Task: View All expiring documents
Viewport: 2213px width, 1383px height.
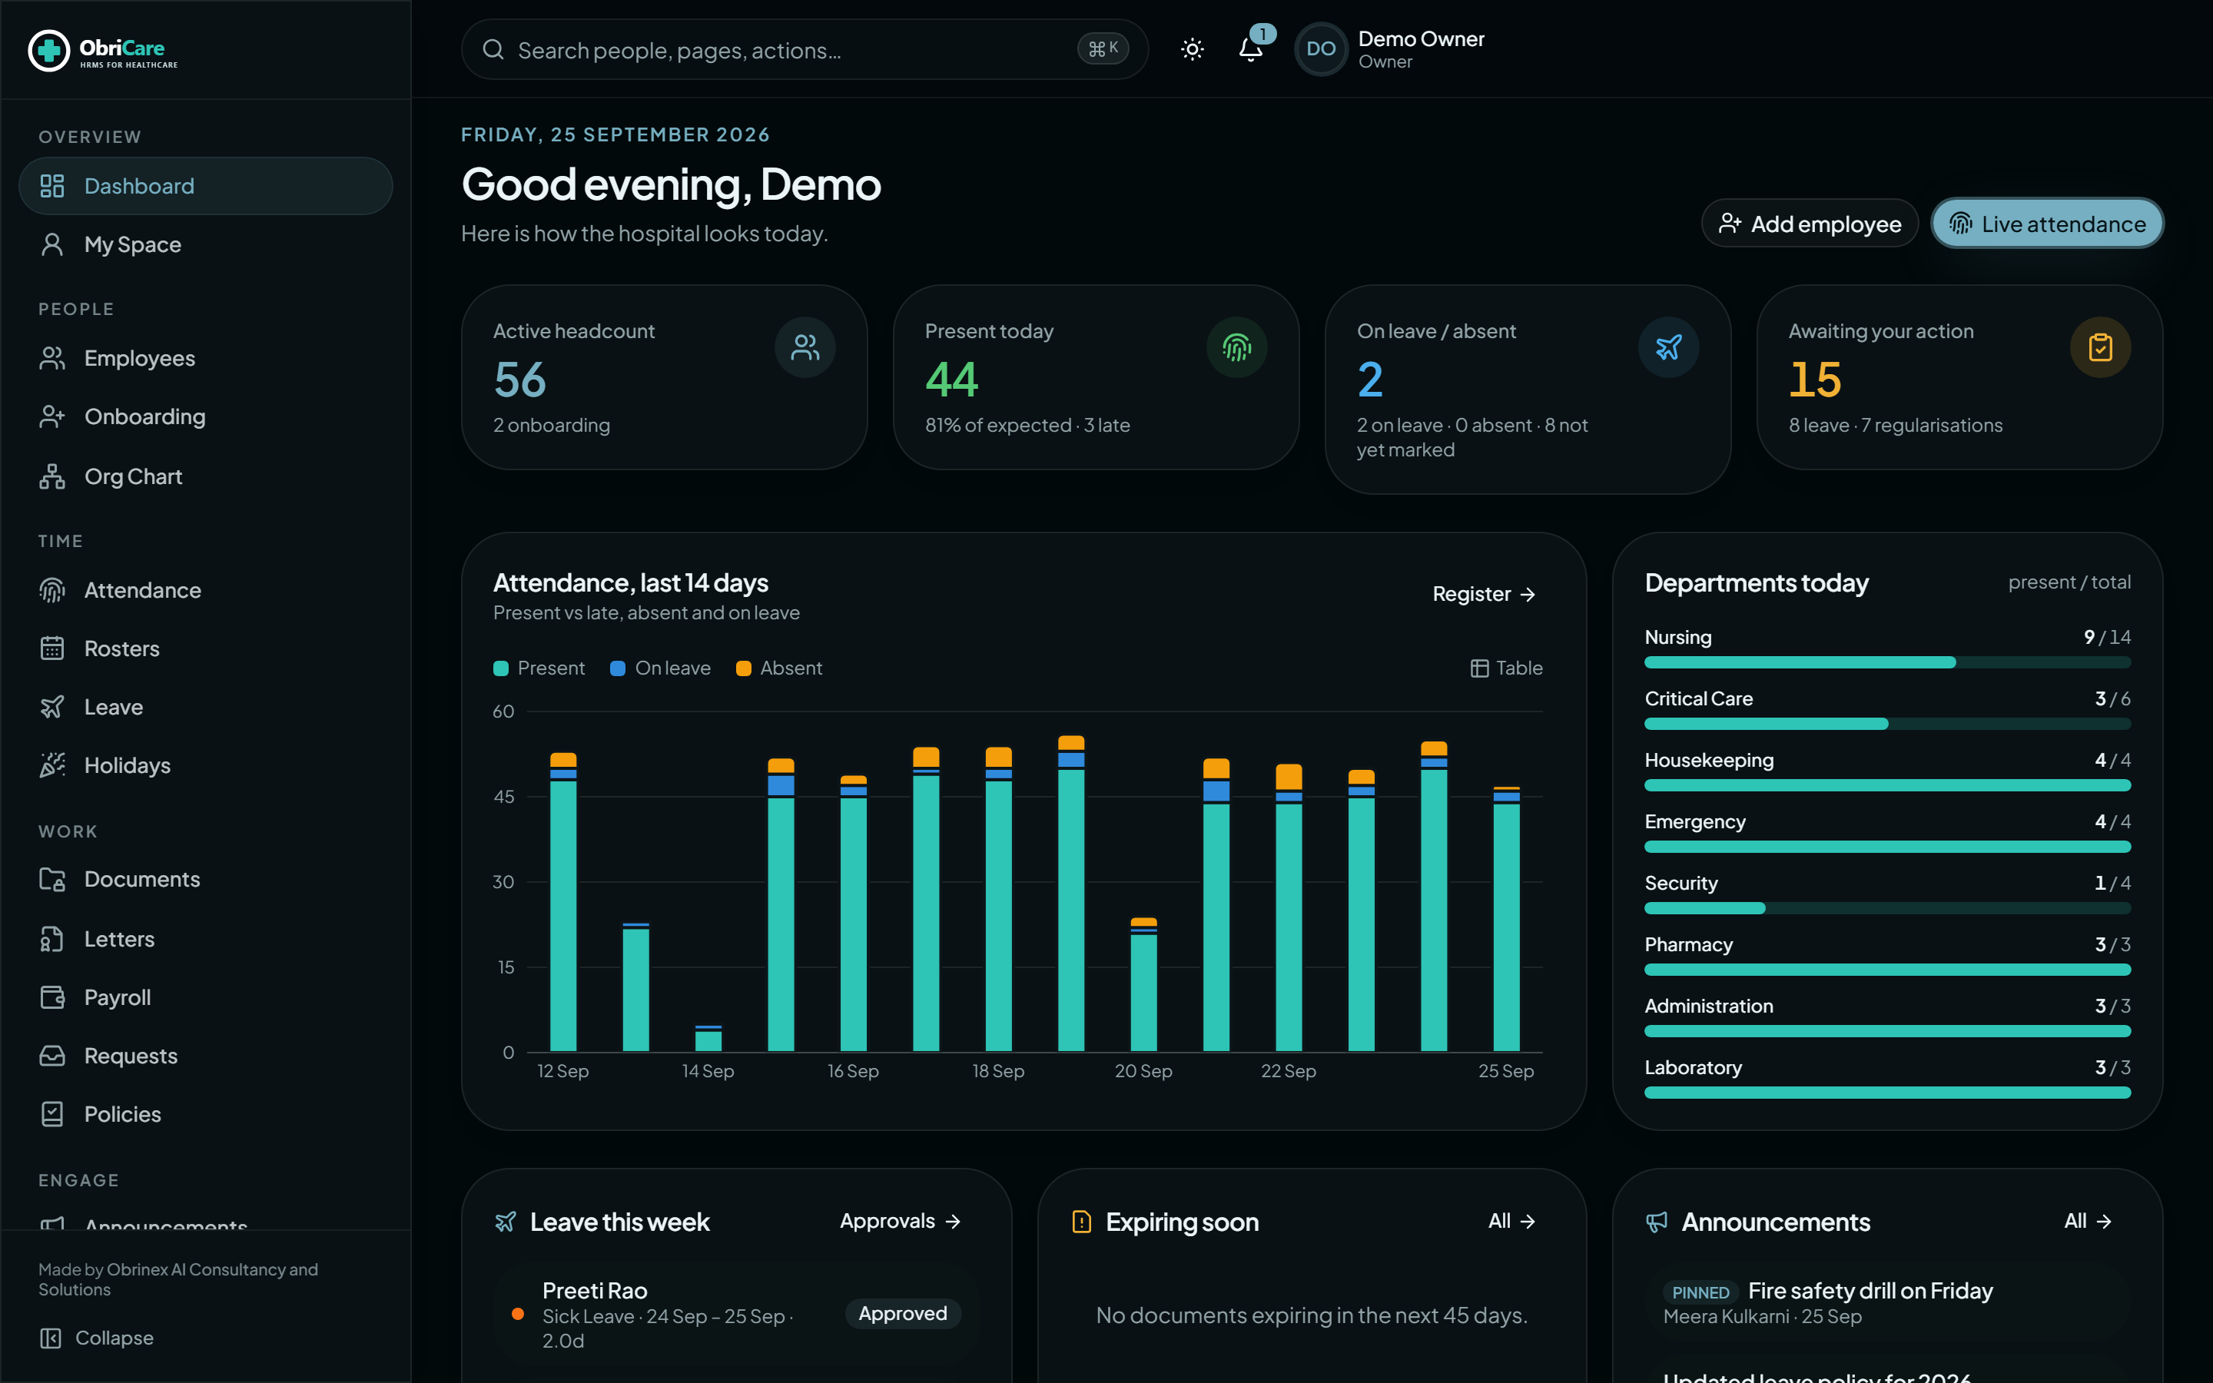Action: [x=1511, y=1221]
